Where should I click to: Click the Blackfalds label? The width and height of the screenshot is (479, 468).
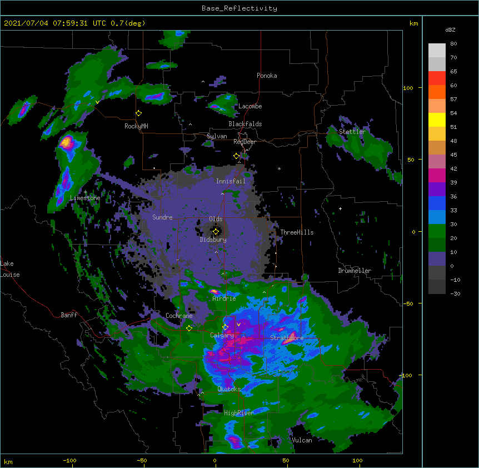coord(245,124)
